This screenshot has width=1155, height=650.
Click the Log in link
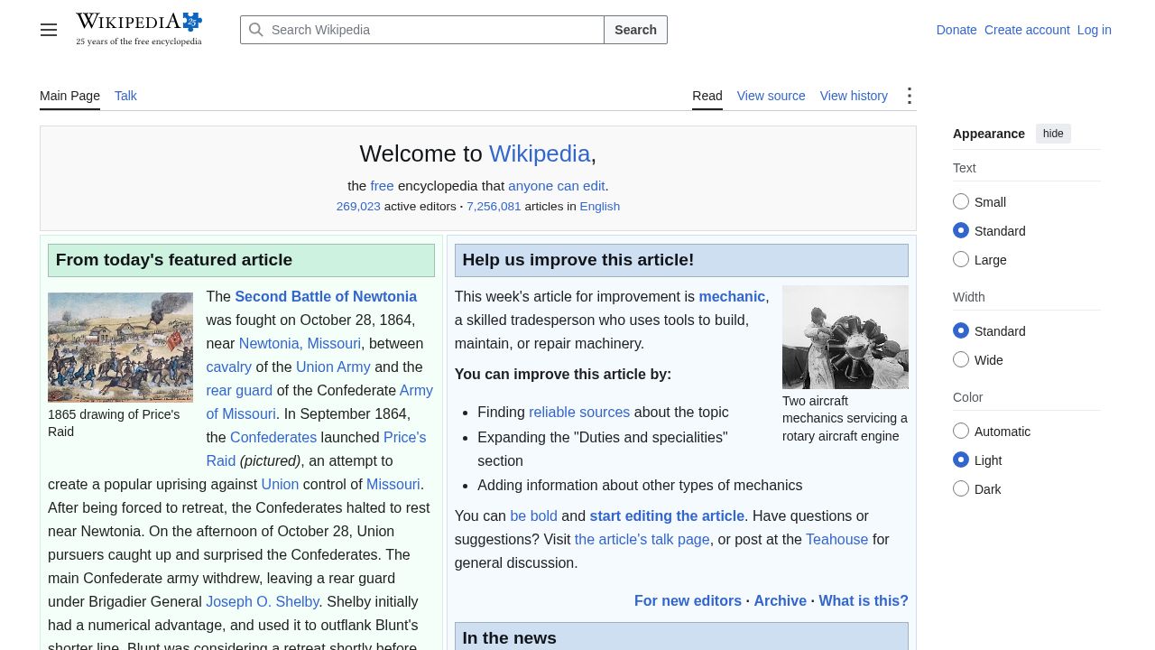click(1094, 30)
